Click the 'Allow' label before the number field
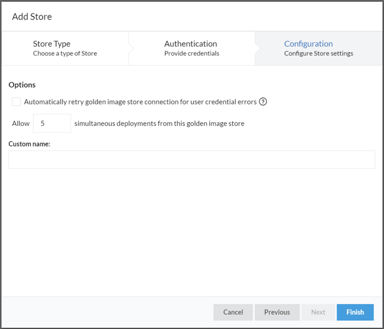The width and height of the screenshot is (384, 329). point(21,123)
